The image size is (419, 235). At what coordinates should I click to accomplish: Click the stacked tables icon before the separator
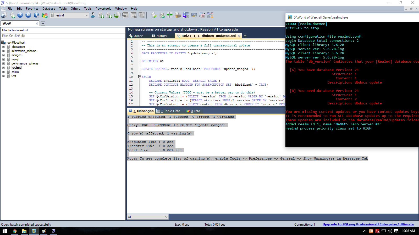pyautogui.click(x=142, y=15)
